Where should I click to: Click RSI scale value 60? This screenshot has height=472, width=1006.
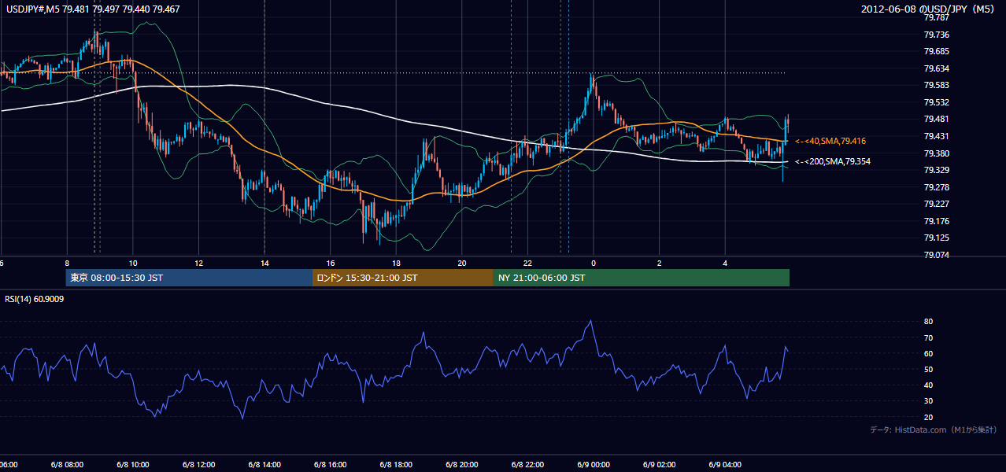(x=928, y=353)
